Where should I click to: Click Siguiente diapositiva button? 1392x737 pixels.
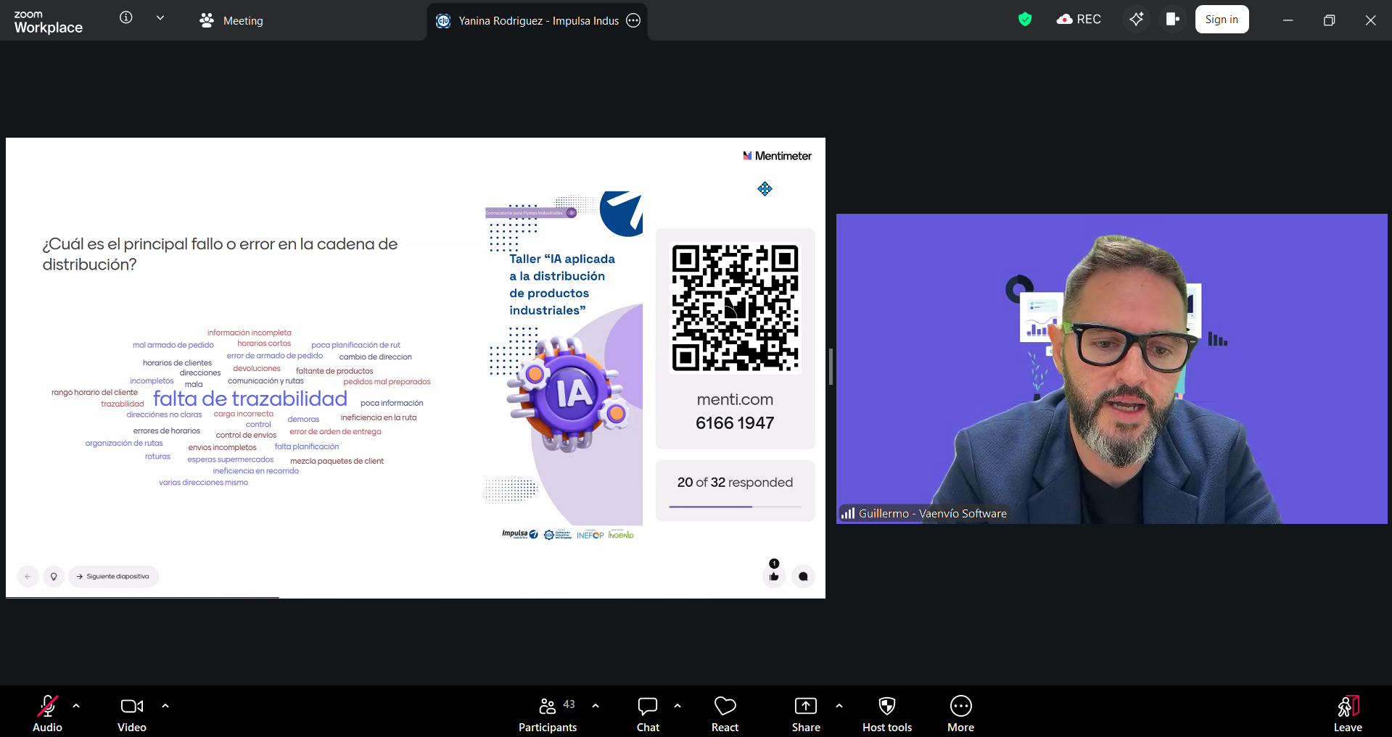pos(113,577)
